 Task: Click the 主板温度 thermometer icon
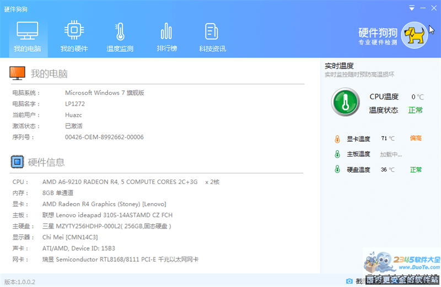(x=337, y=154)
